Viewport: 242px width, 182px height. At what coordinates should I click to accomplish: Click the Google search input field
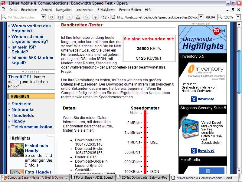[x=24, y=17]
